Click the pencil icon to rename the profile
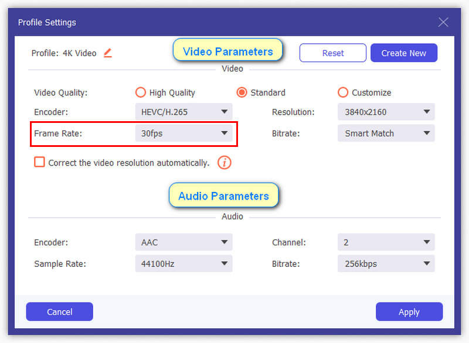Image resolution: width=469 pixels, height=343 pixels. pyautogui.click(x=107, y=53)
